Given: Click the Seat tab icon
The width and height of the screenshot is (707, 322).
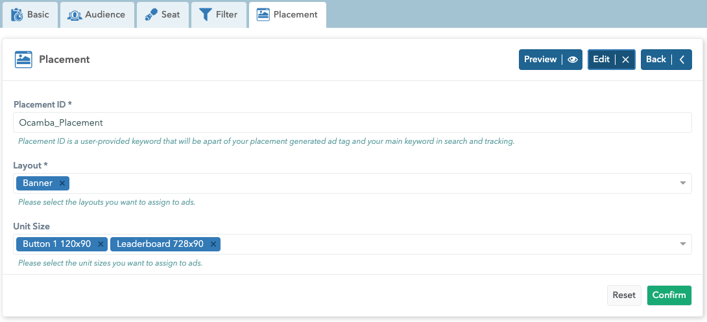Looking at the screenshot, I should tap(150, 14).
